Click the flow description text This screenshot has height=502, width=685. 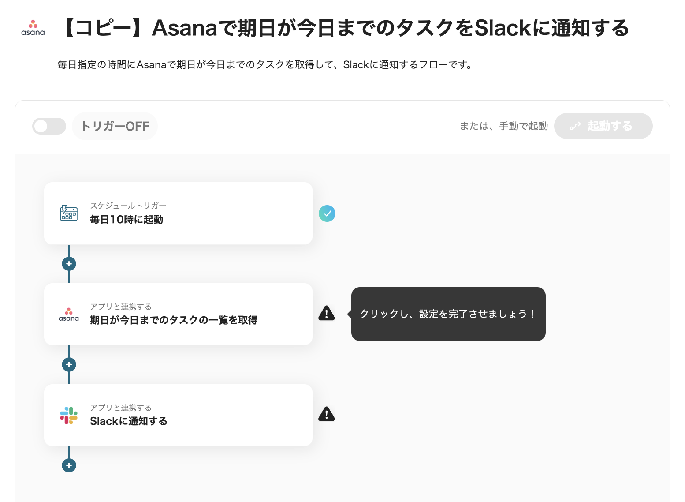(x=265, y=65)
